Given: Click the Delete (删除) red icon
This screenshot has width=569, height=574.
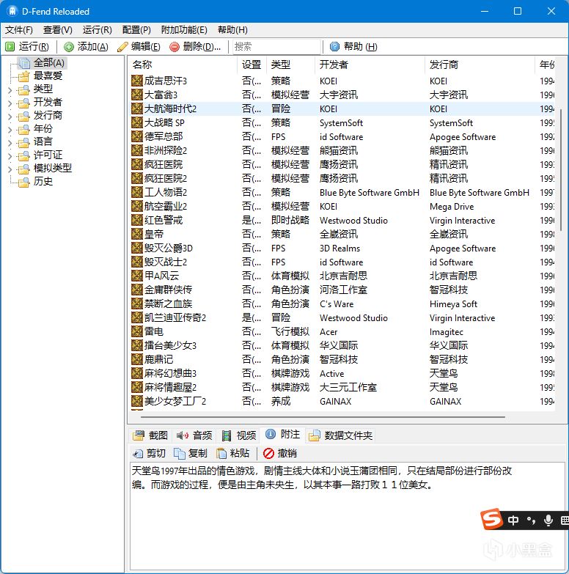Looking at the screenshot, I should coord(175,47).
